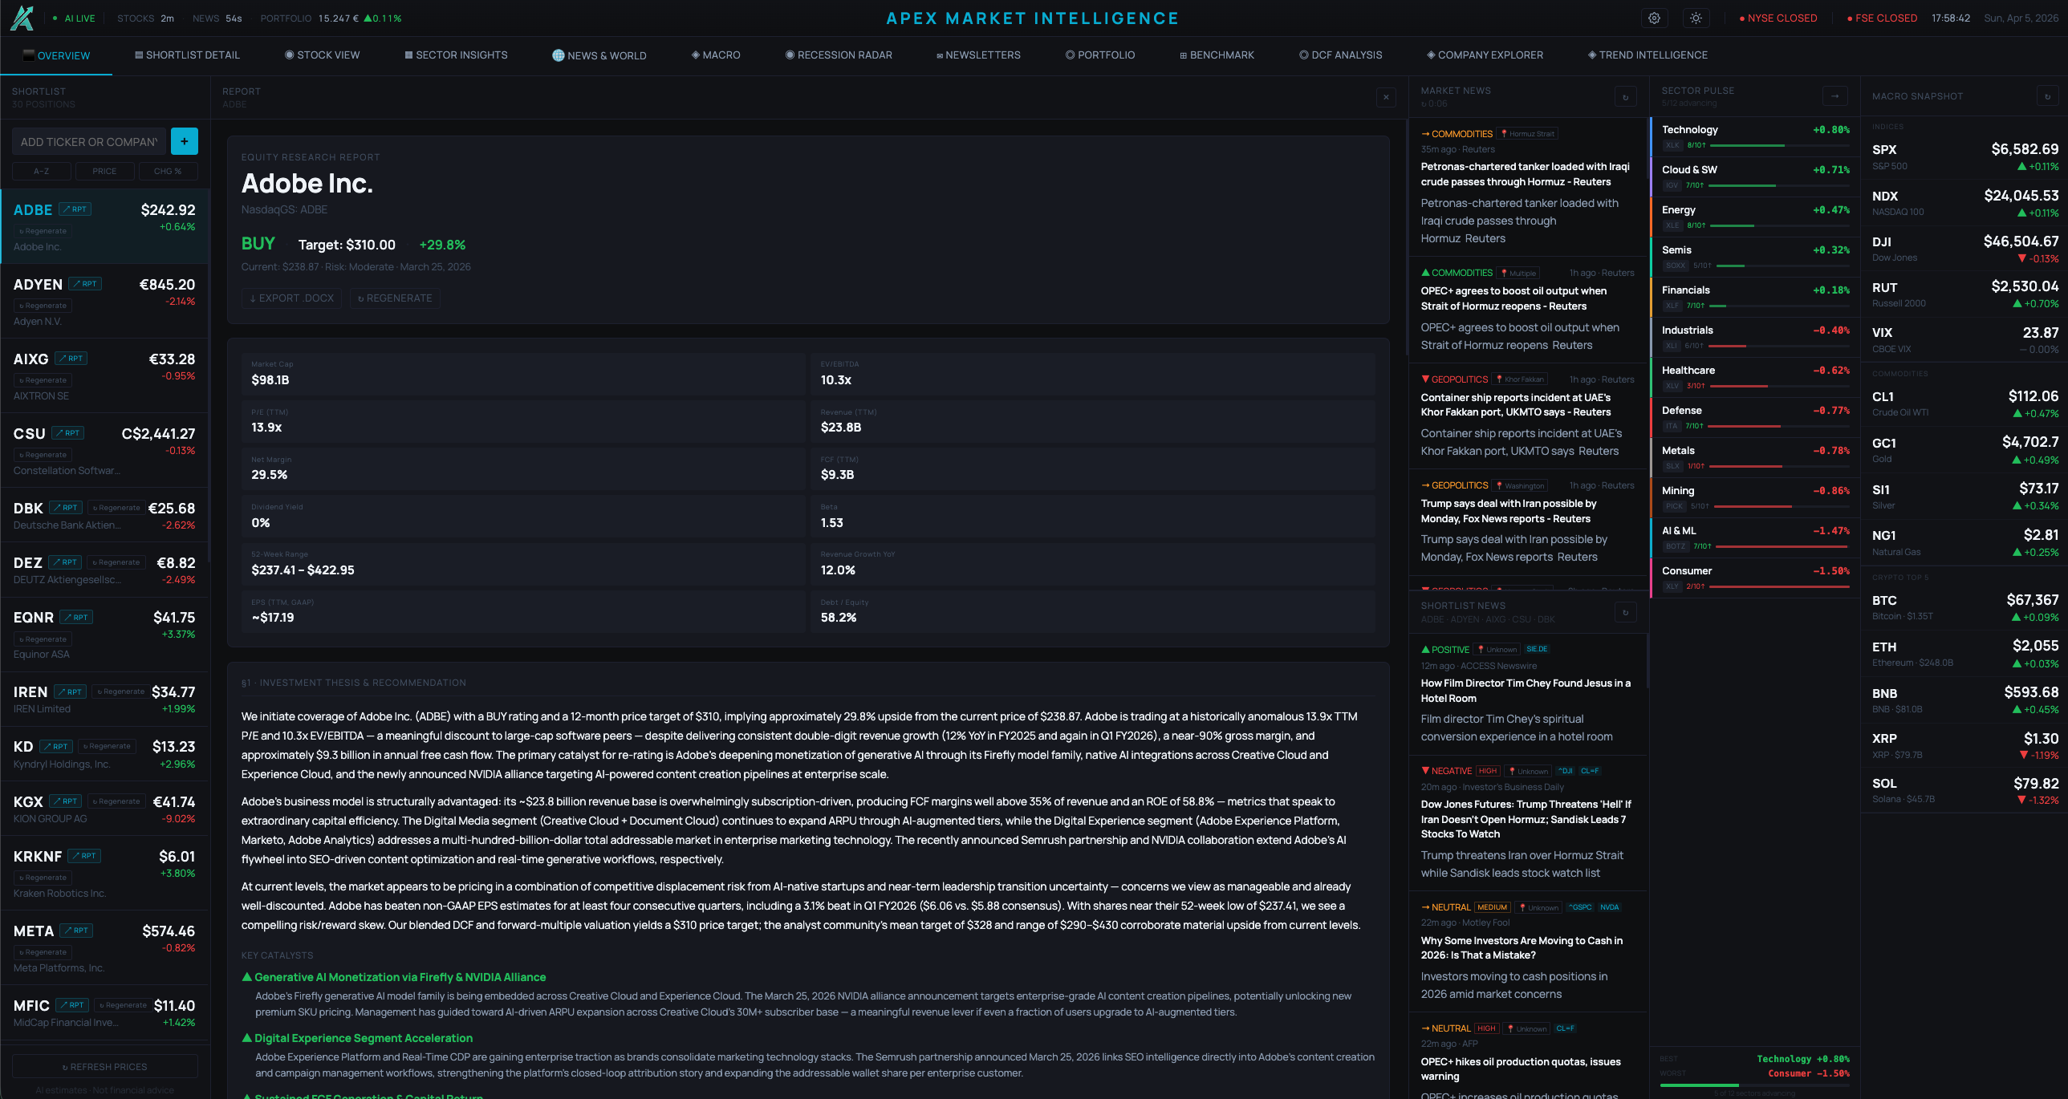Click the plus icon to add a ticker
This screenshot has height=1099, width=2068.
(x=184, y=140)
